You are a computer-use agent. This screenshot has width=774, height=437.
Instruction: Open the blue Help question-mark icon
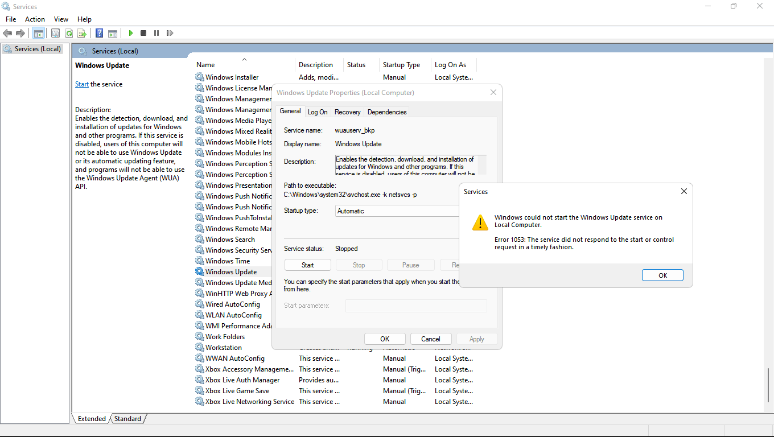click(99, 33)
